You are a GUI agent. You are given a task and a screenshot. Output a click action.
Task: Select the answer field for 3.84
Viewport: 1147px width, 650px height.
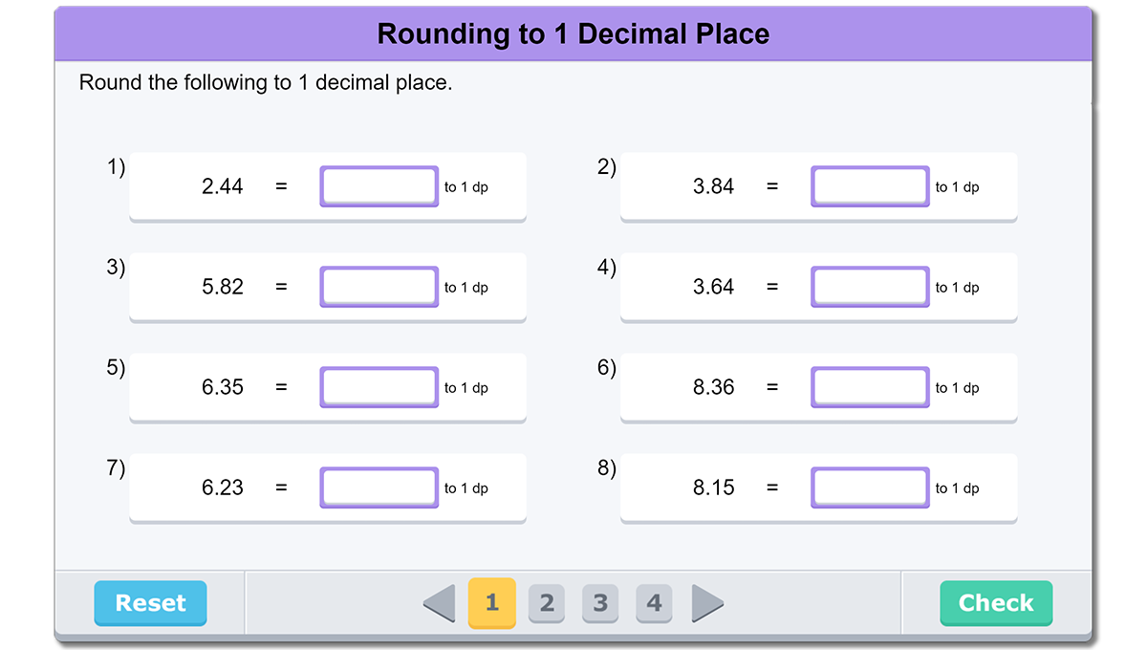870,186
